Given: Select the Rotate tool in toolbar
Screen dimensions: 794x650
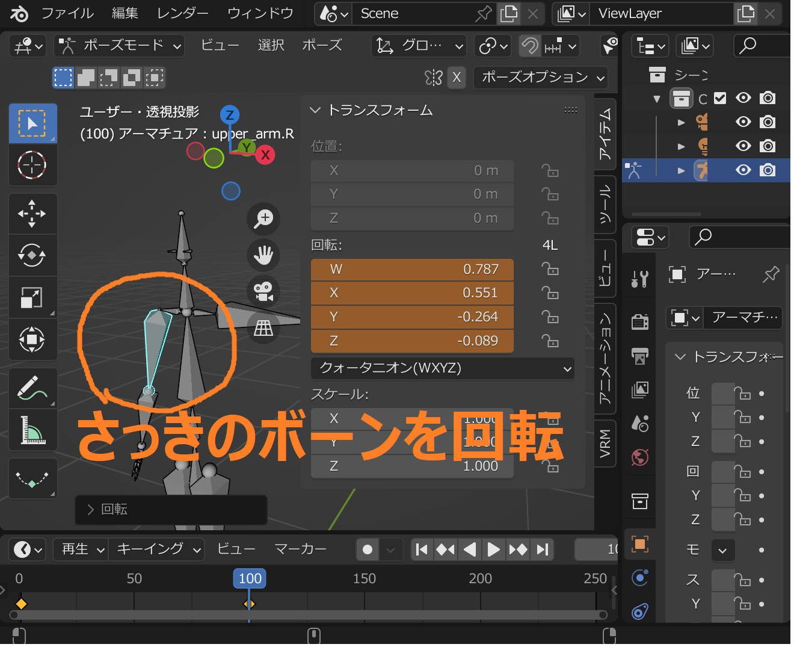Looking at the screenshot, I should [x=32, y=255].
